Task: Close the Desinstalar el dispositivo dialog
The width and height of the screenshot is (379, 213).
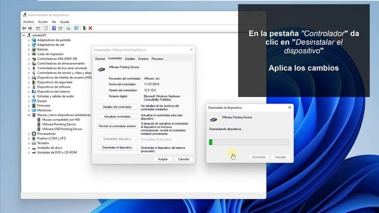Action: coord(290,108)
